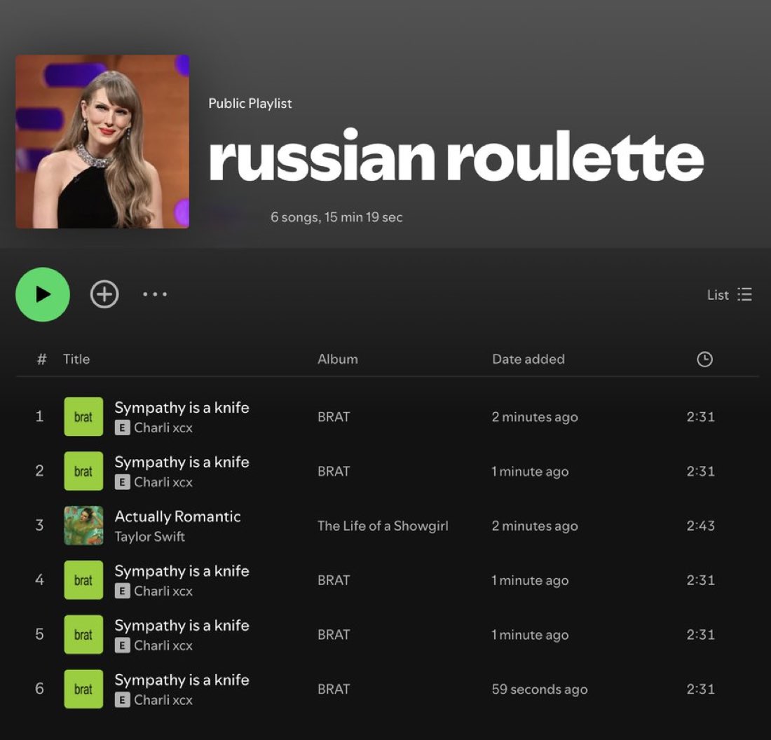Image resolution: width=771 pixels, height=740 pixels.
Task: Click track number 3
Action: [39, 526]
